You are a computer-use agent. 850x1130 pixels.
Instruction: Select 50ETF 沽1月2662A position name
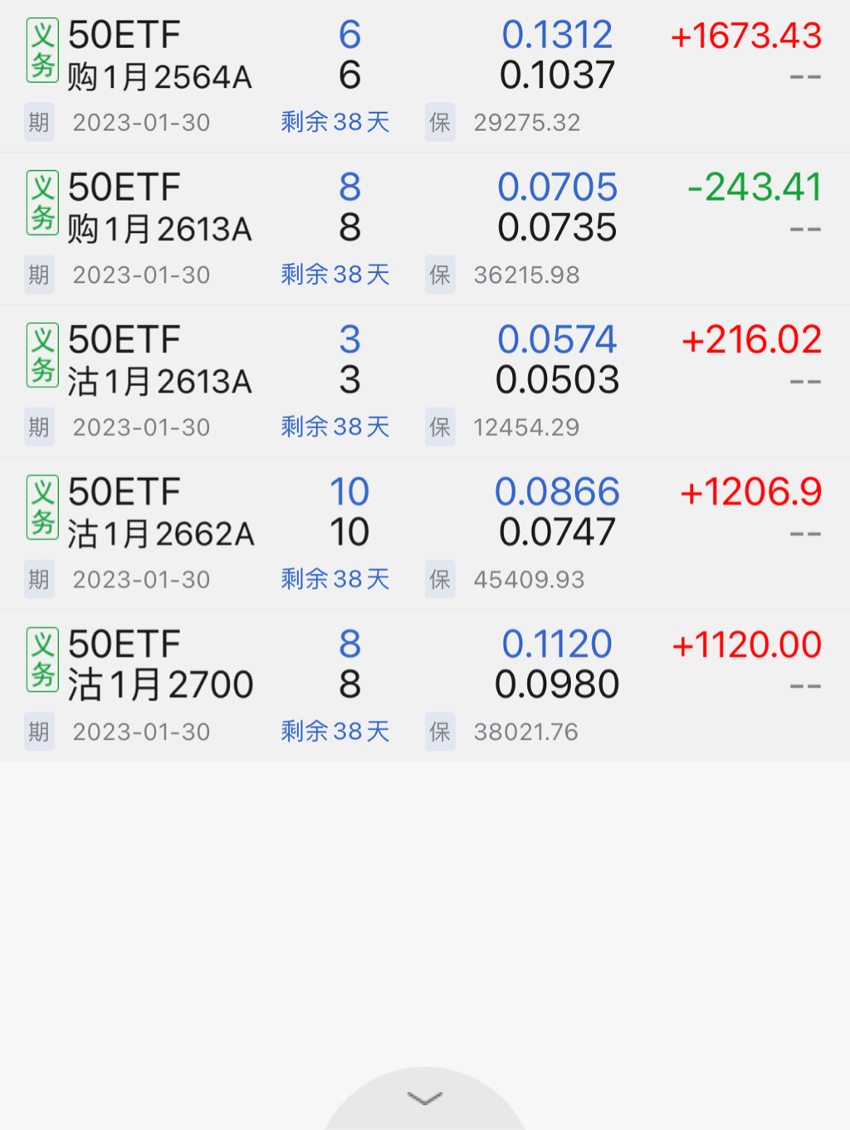coord(159,513)
